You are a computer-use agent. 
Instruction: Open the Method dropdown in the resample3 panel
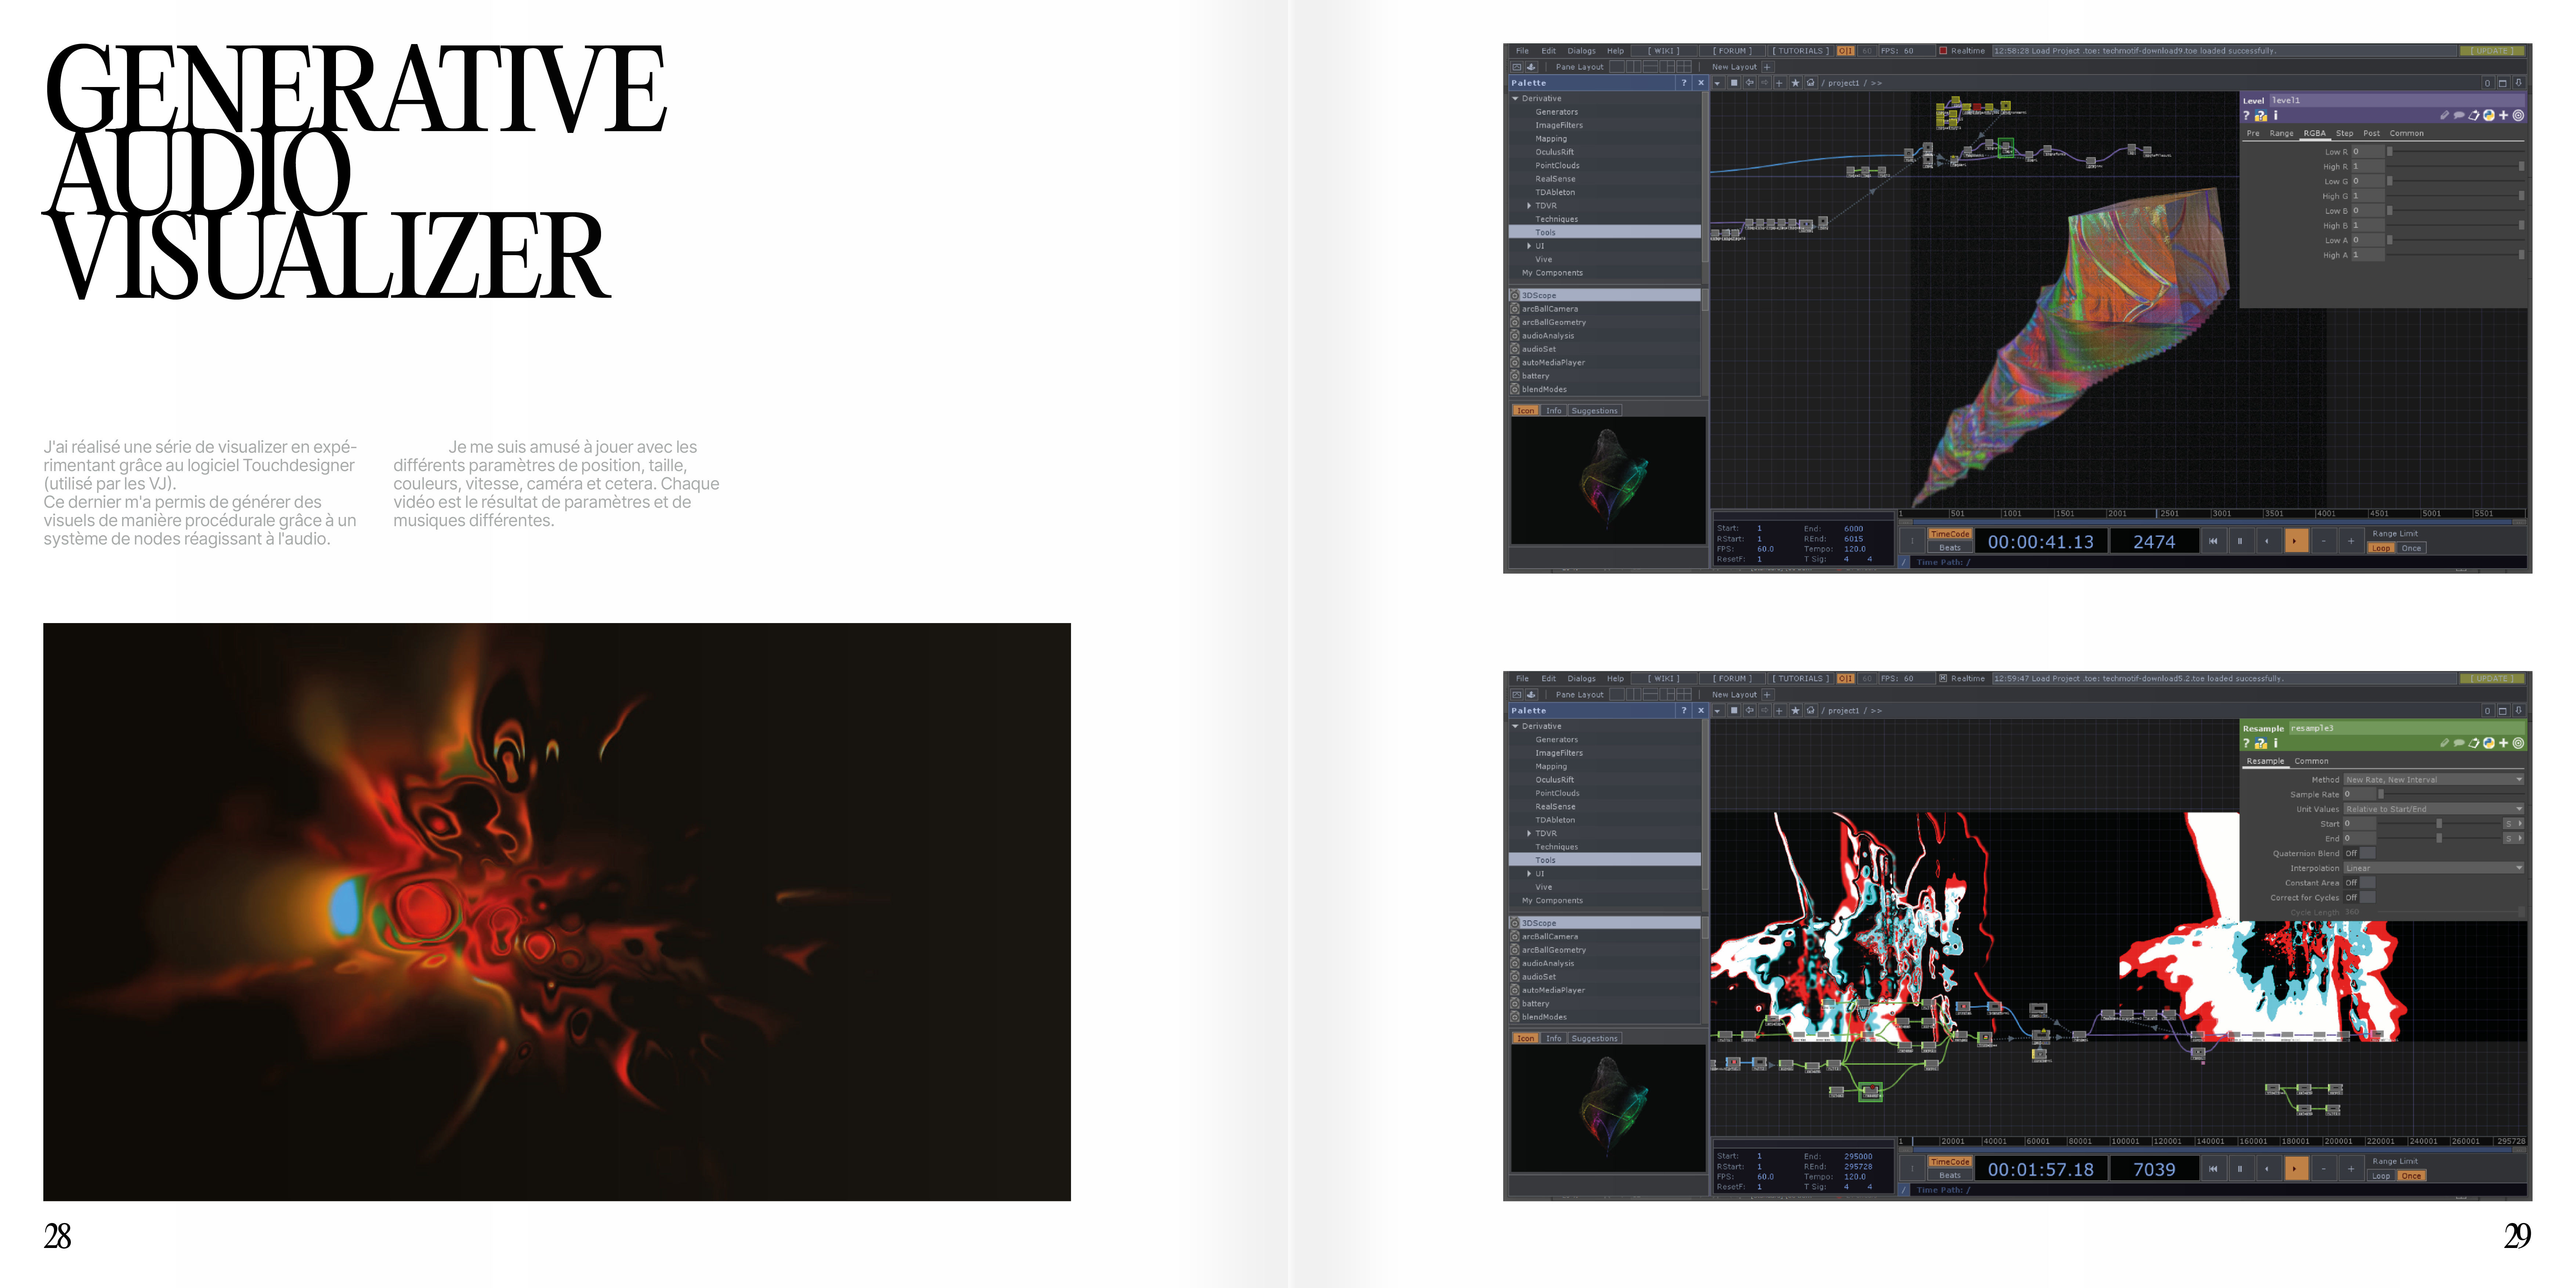(x=2433, y=780)
